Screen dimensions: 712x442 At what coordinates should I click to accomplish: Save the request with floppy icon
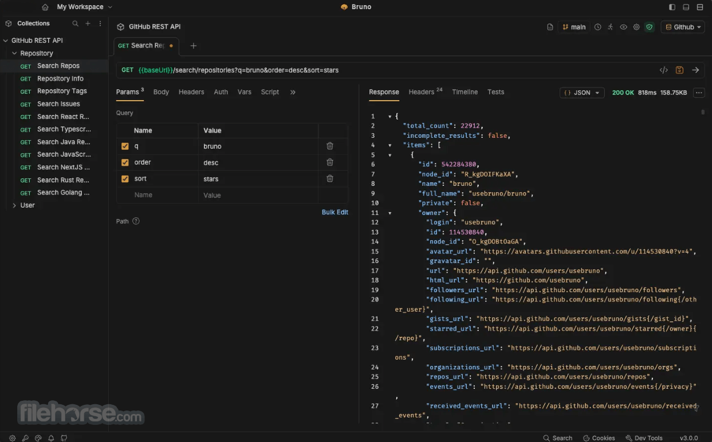(679, 70)
